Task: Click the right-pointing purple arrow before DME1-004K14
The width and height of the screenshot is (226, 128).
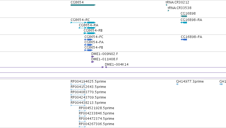Action: point(103,67)
